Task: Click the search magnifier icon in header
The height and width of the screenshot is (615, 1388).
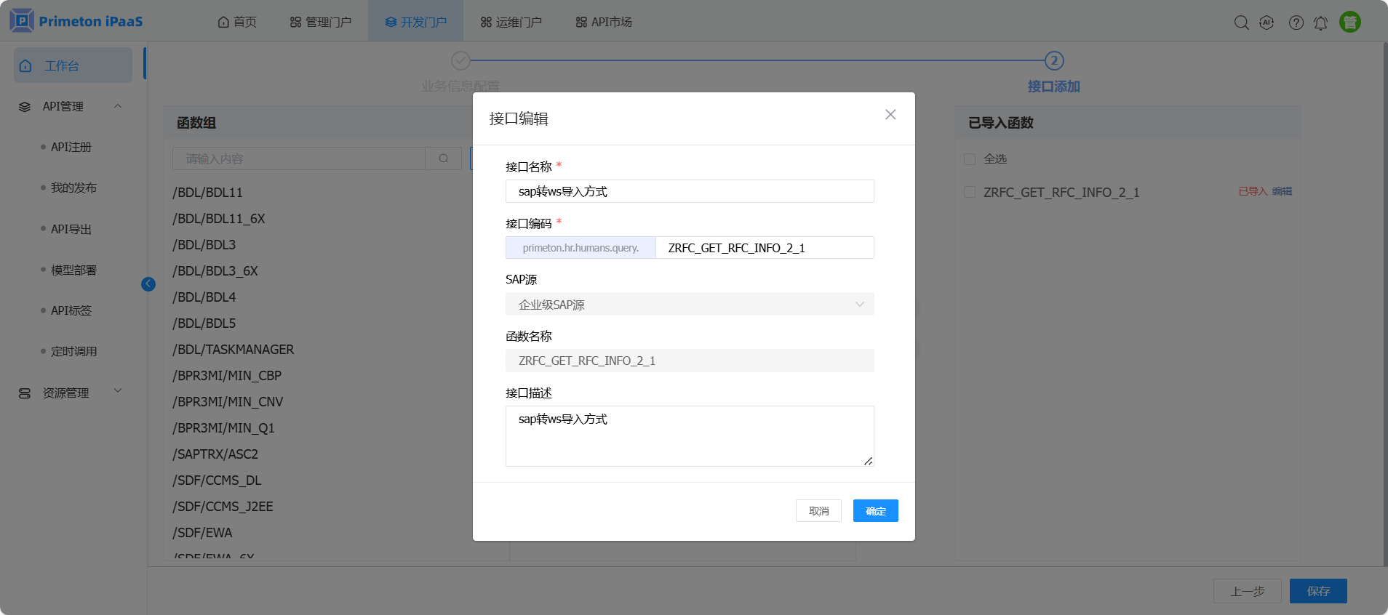Action: pos(1241,23)
